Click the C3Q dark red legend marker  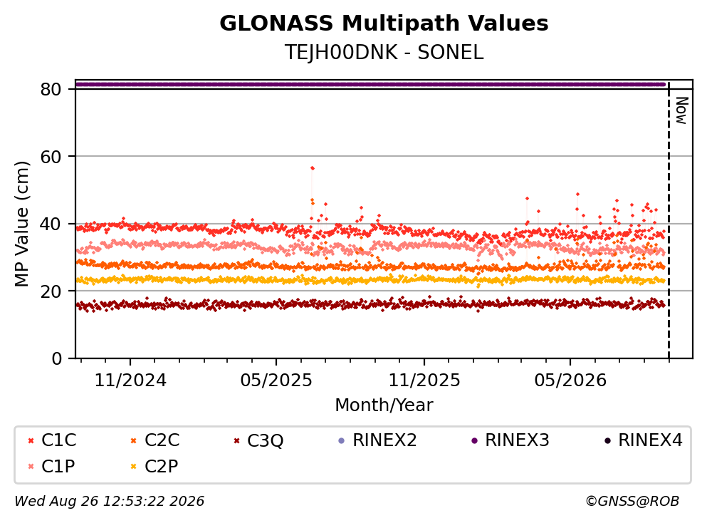[236, 441]
